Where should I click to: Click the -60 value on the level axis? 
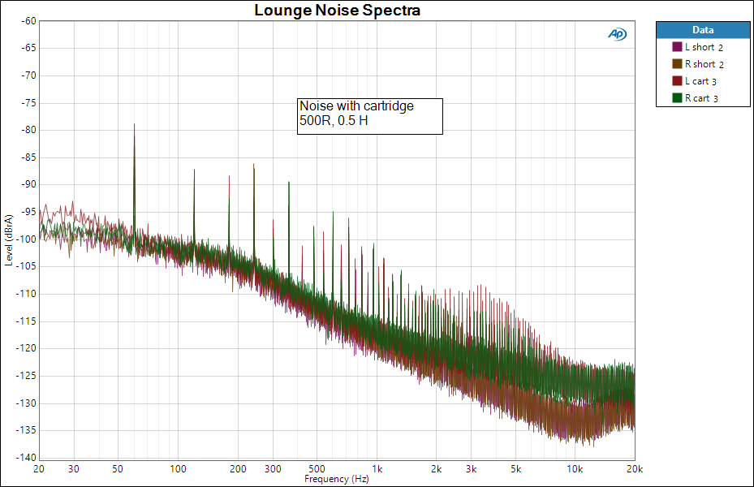tap(28, 20)
